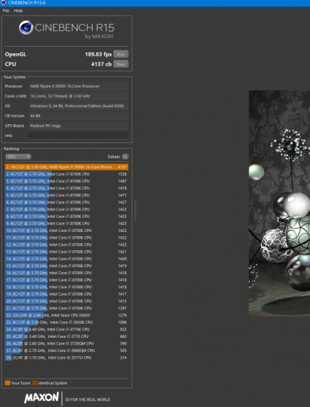Image resolution: width=310 pixels, height=407 pixels.
Task: Select rank 27 Core i7-3840QM row
Action: coord(66,351)
